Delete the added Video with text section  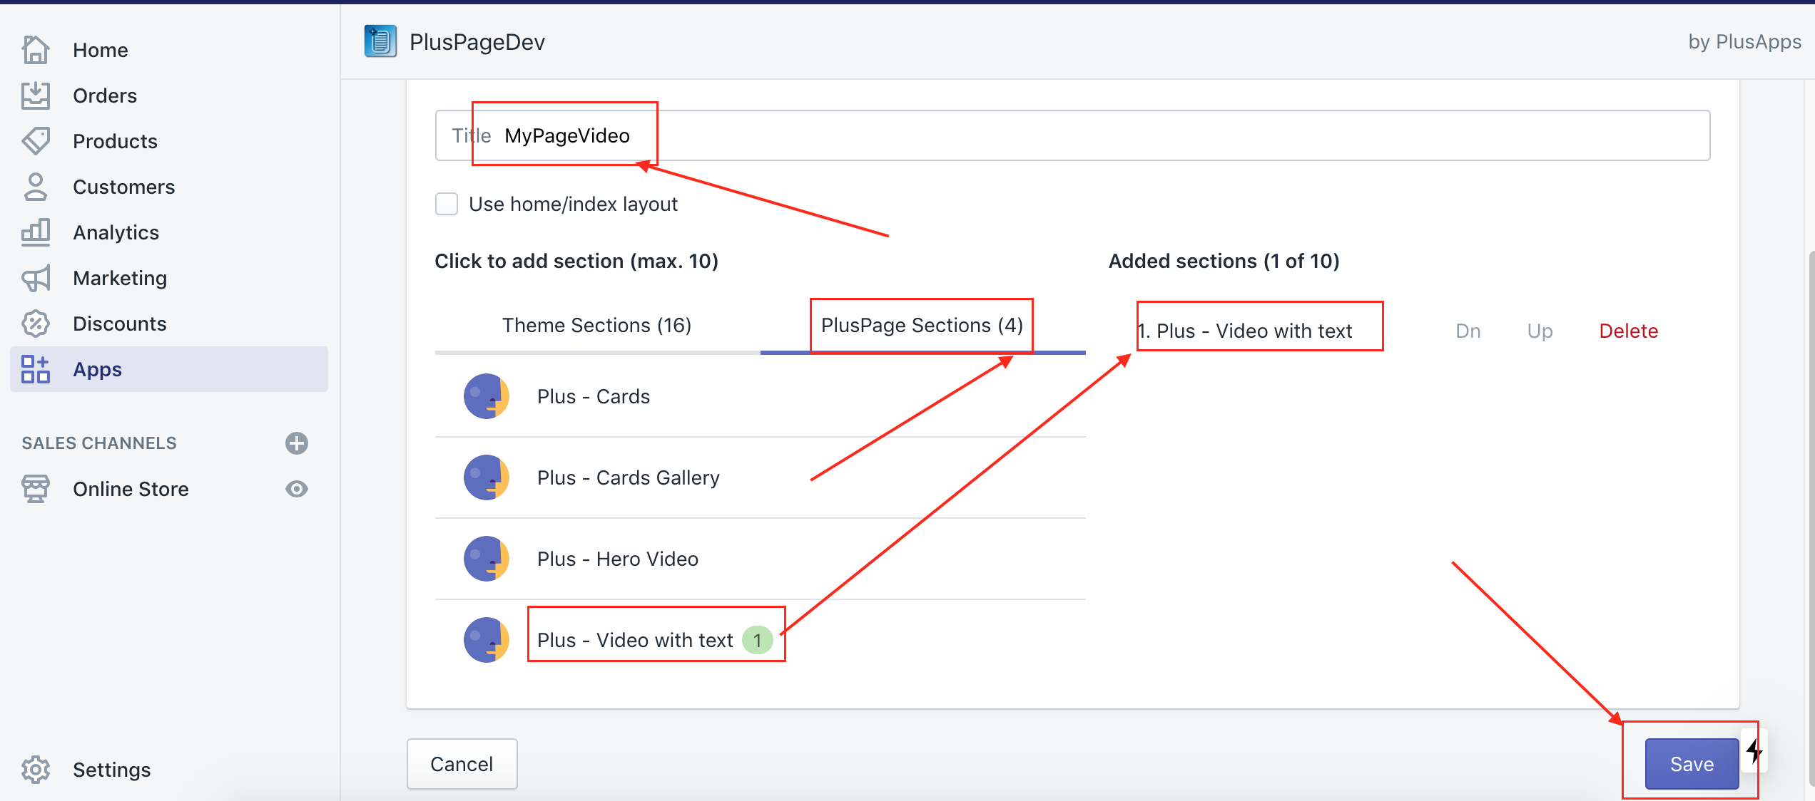[1628, 331]
